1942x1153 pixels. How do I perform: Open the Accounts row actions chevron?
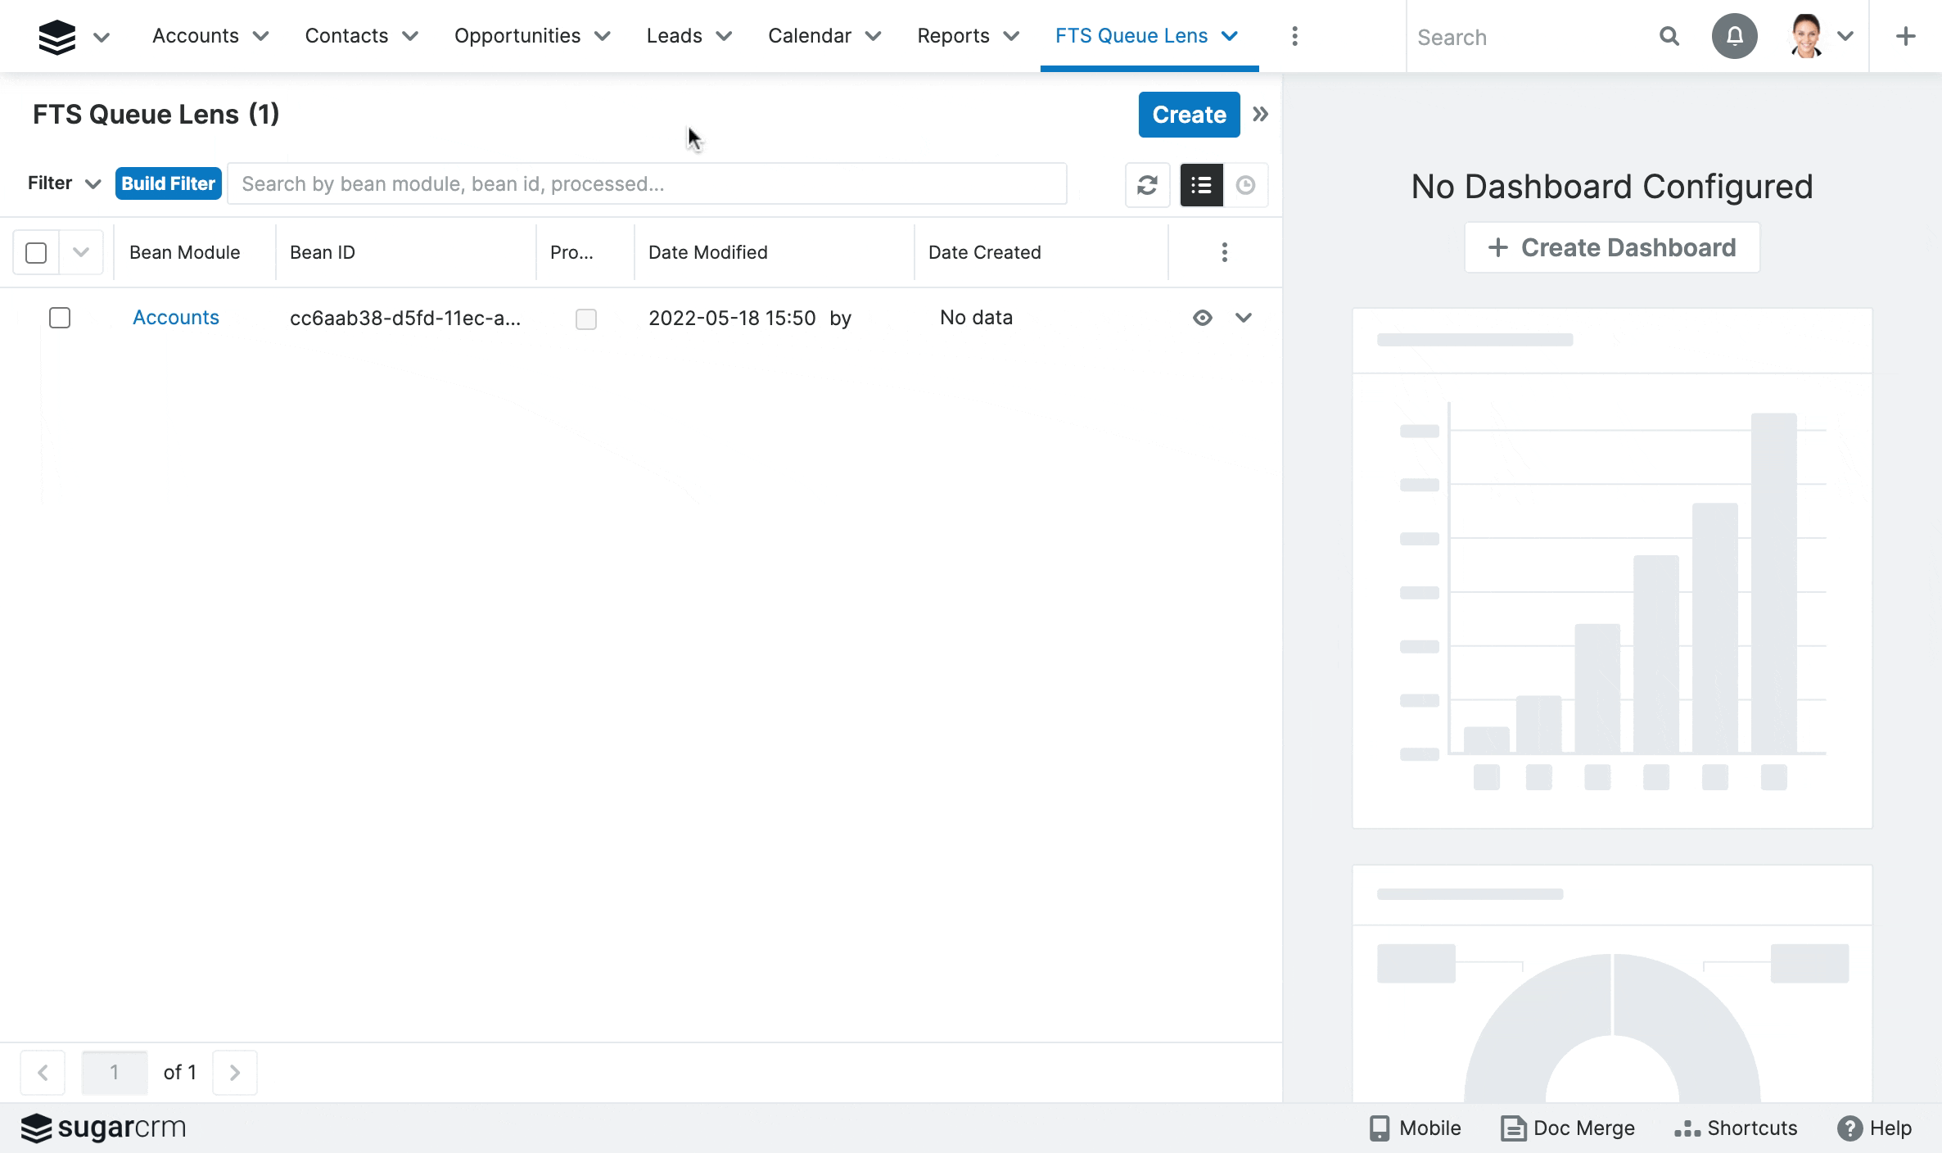[x=1243, y=318]
